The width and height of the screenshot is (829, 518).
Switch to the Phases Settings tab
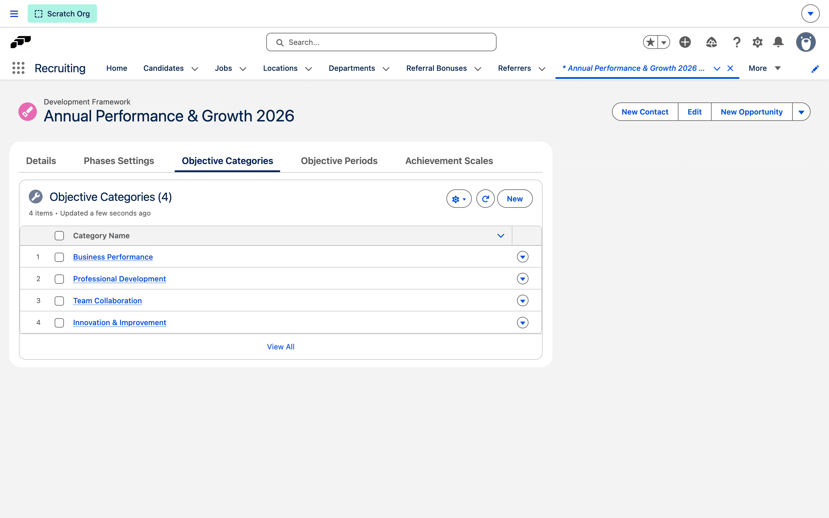(119, 161)
